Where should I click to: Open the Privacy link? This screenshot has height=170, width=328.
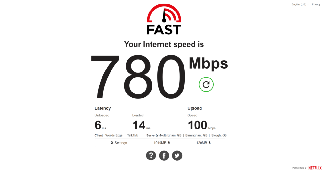click(316, 4)
